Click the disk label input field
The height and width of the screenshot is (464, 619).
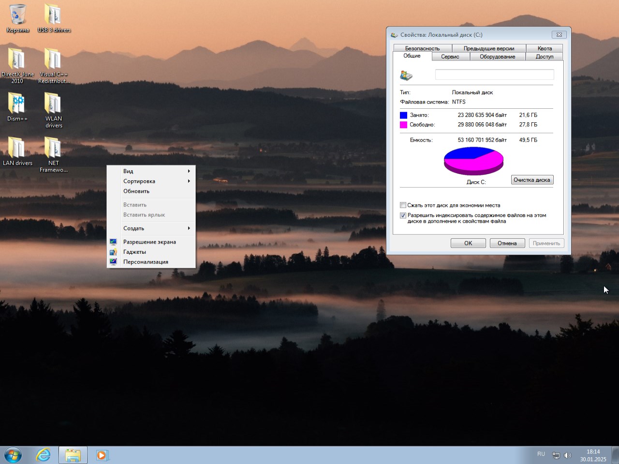tap(494, 74)
